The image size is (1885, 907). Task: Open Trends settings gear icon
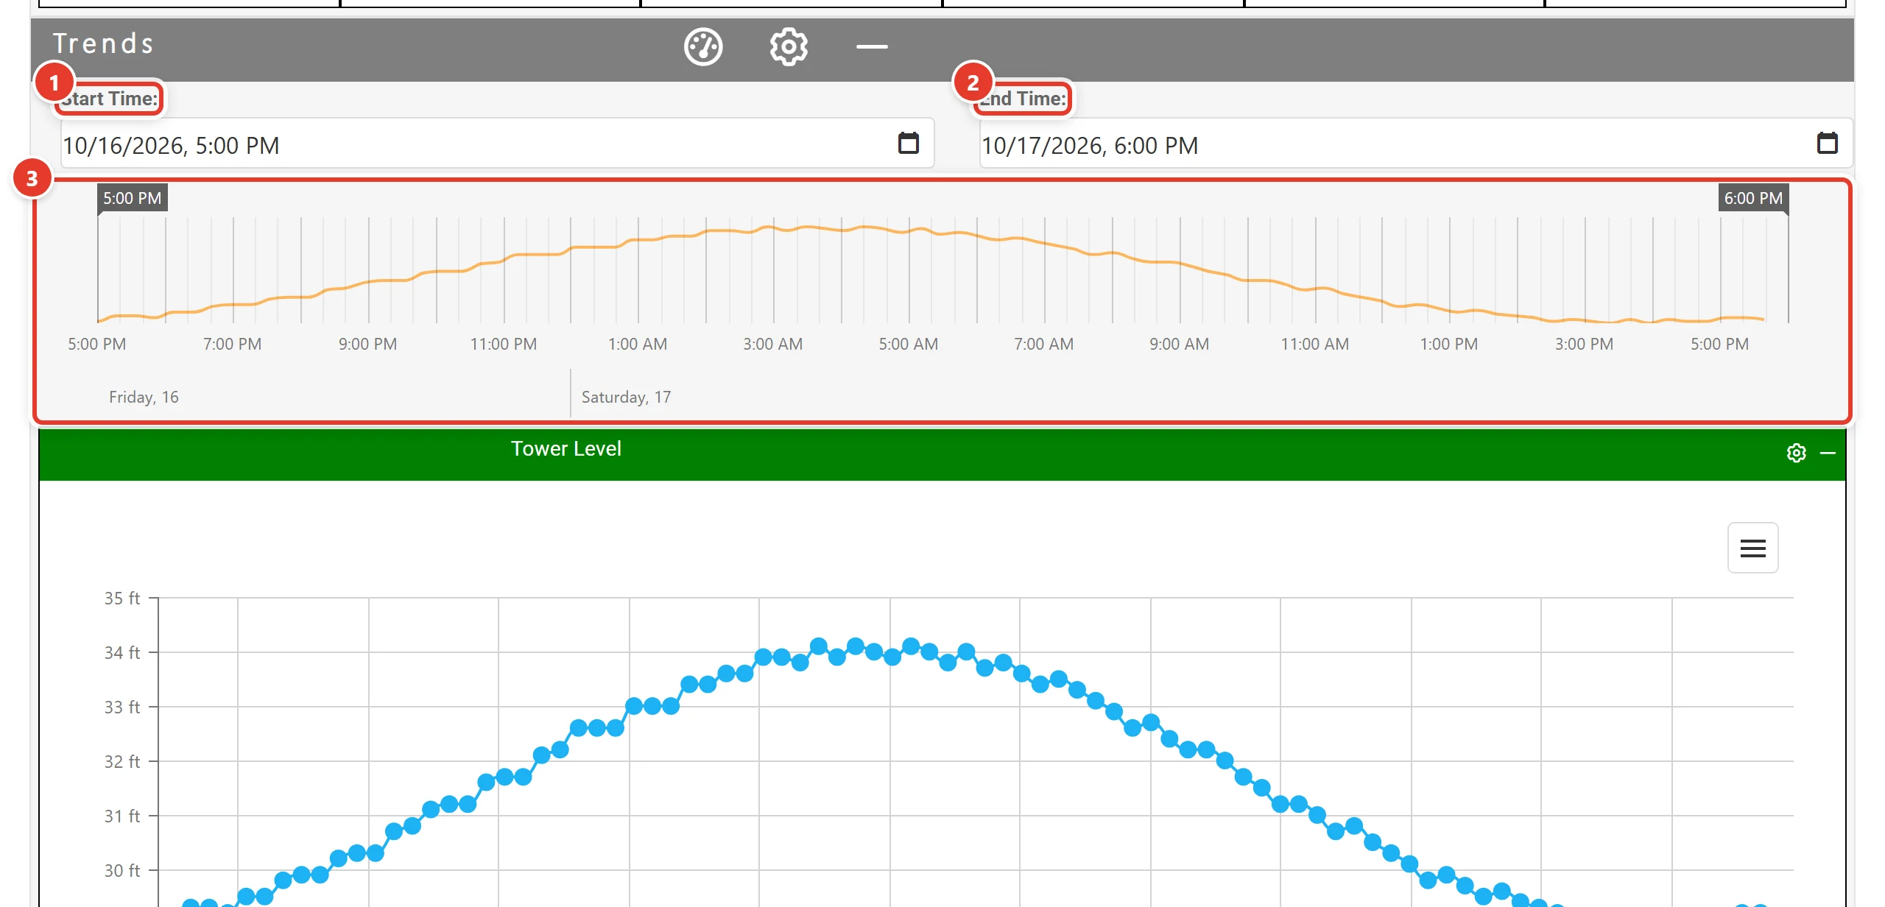click(x=789, y=47)
